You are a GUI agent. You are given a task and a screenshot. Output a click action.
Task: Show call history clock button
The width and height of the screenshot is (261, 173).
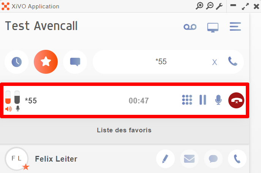coord(16,62)
